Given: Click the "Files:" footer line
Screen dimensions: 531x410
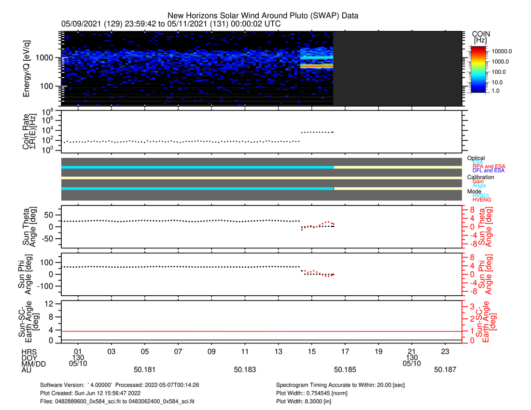Looking at the screenshot, I should pyautogui.click(x=117, y=401).
